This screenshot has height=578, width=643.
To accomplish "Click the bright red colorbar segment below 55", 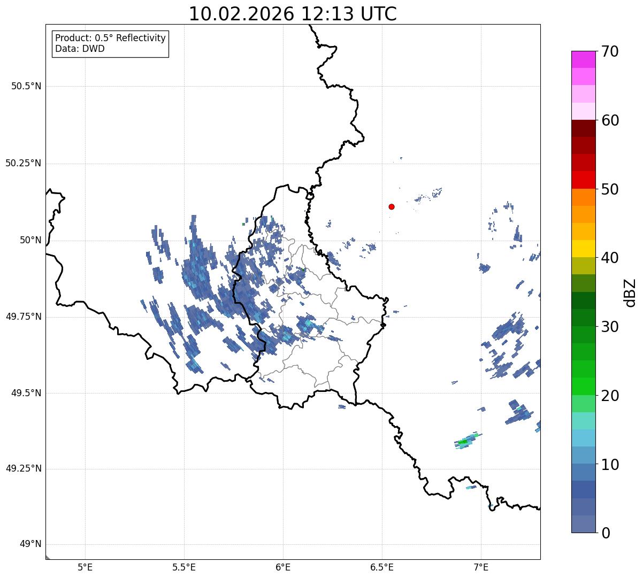I will coord(584,180).
